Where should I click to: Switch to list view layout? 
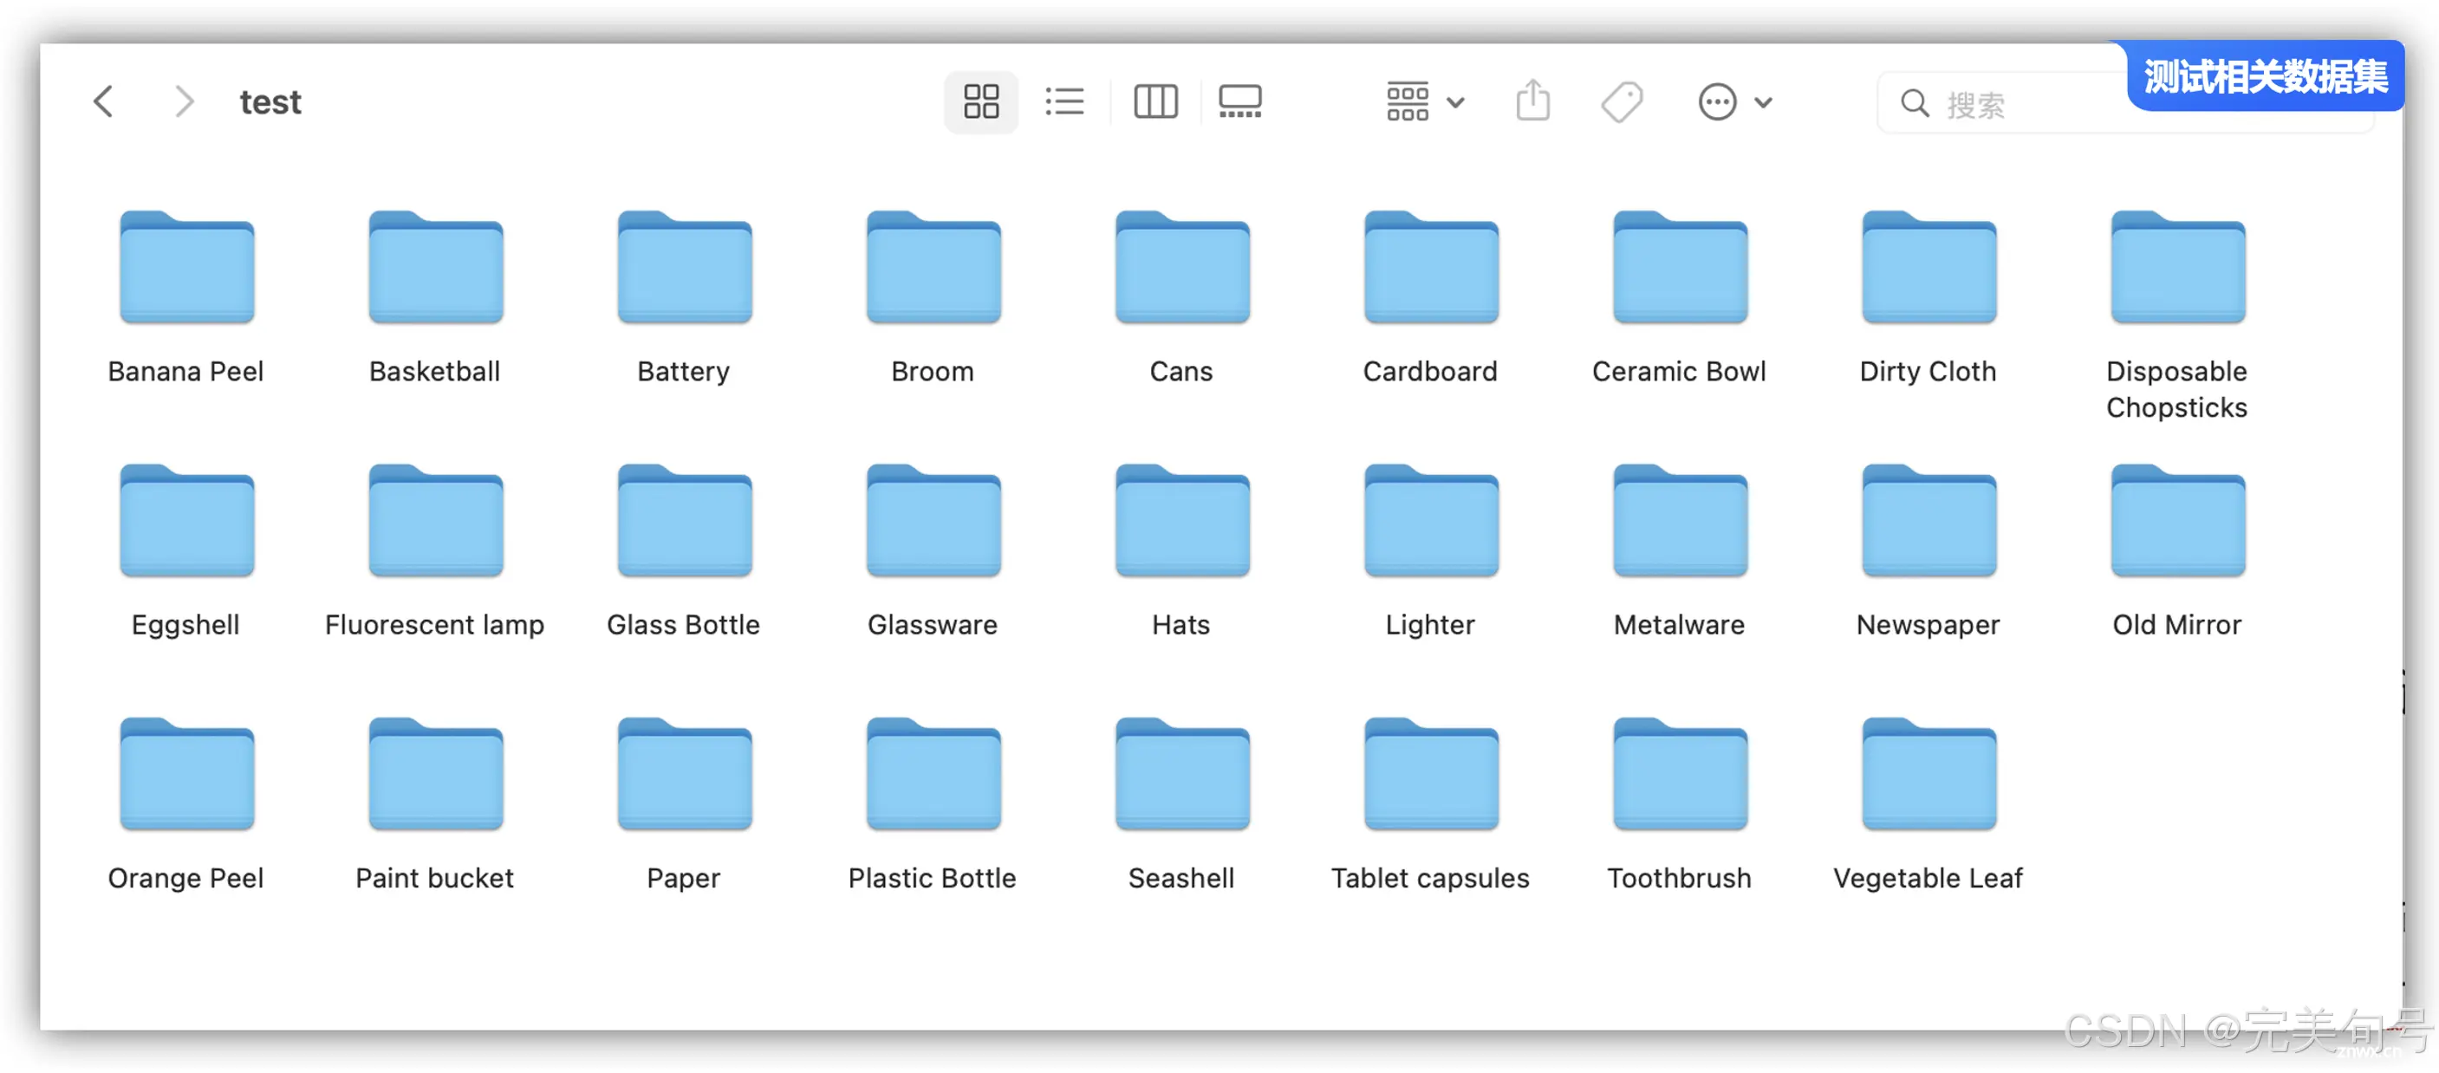pos(1064,101)
